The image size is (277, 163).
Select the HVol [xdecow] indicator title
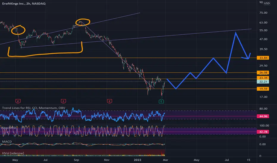[x=13, y=153]
